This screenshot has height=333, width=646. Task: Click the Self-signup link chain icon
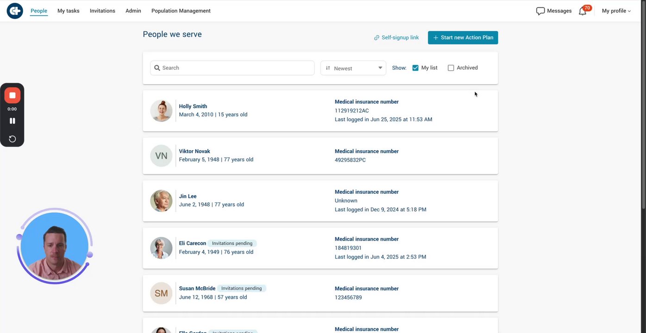(376, 38)
